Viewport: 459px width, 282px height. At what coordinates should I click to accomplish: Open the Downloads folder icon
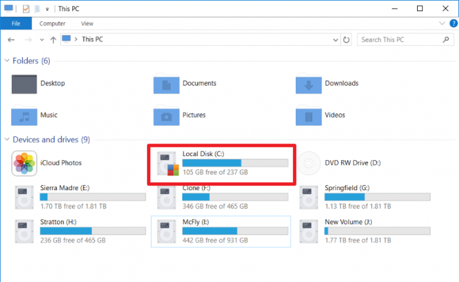[x=309, y=84]
